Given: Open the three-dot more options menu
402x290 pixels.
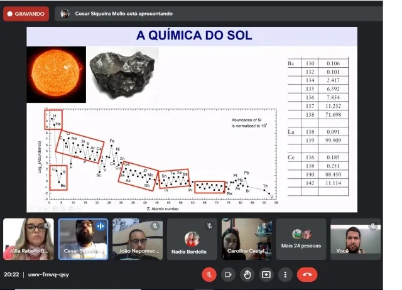Looking at the screenshot, I should 285,274.
